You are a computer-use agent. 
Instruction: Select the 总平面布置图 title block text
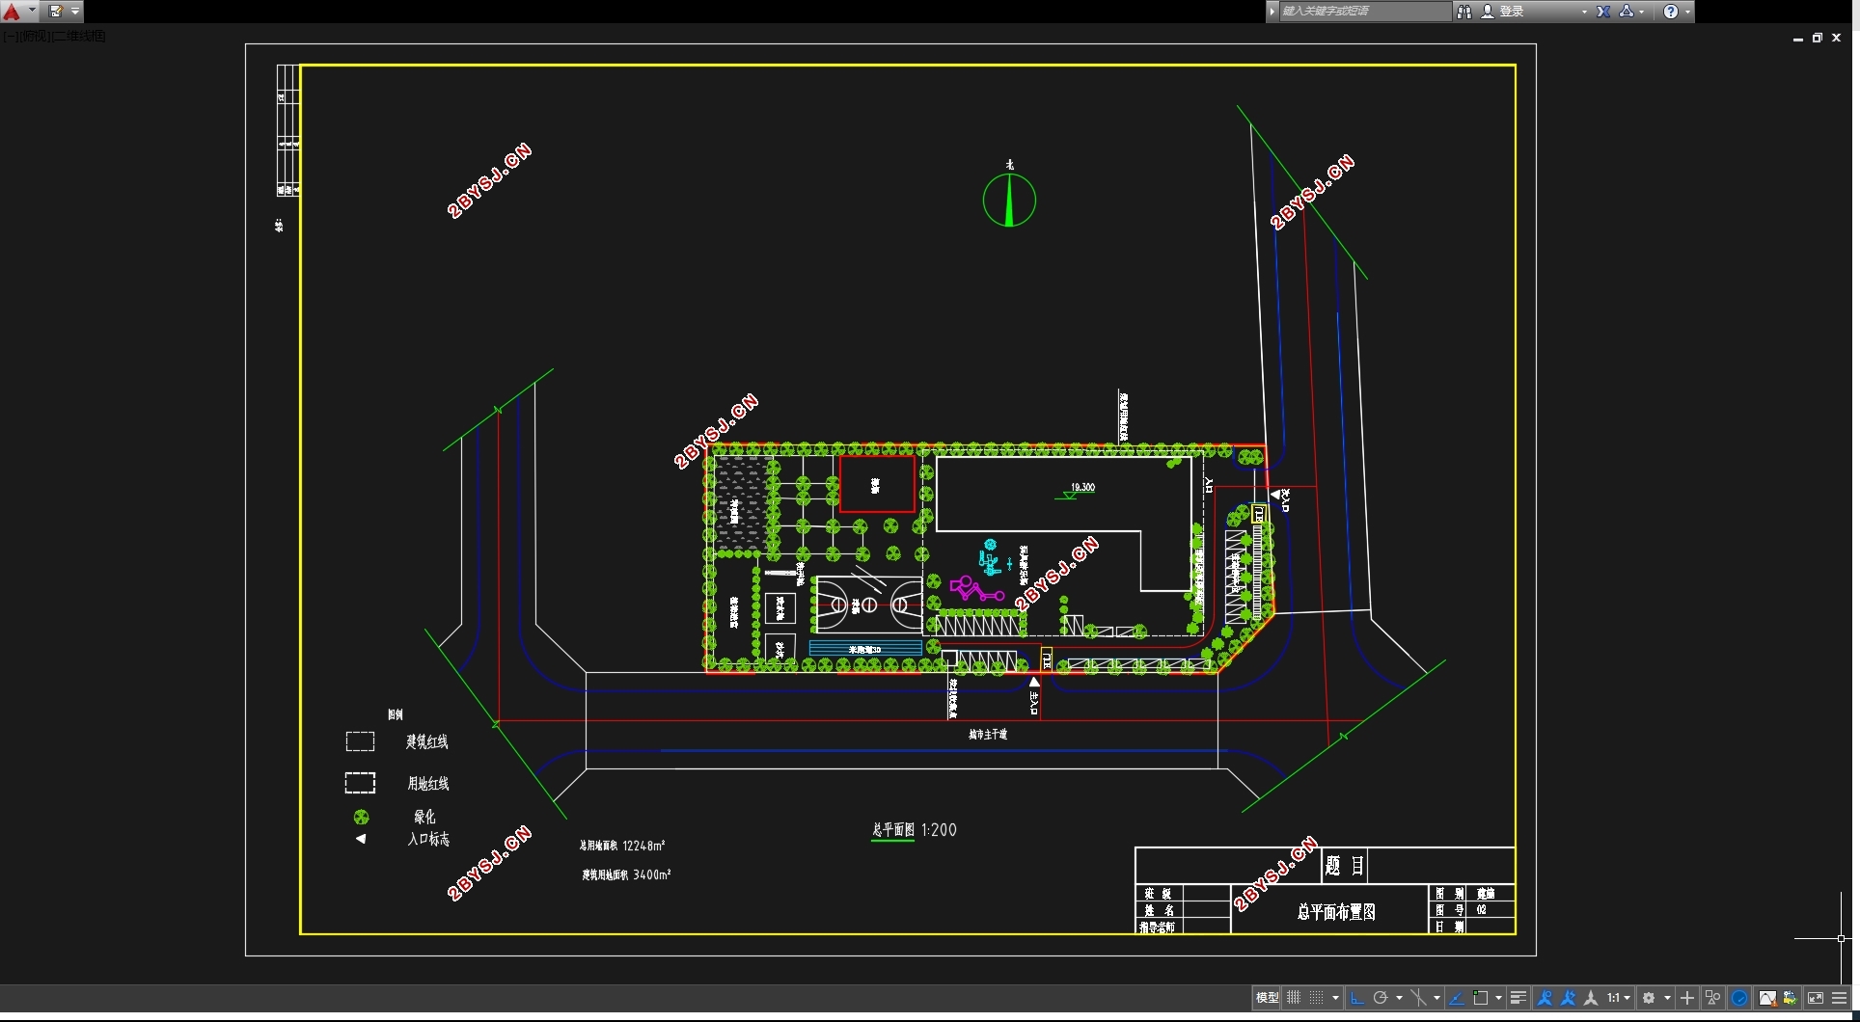pyautogui.click(x=1335, y=911)
